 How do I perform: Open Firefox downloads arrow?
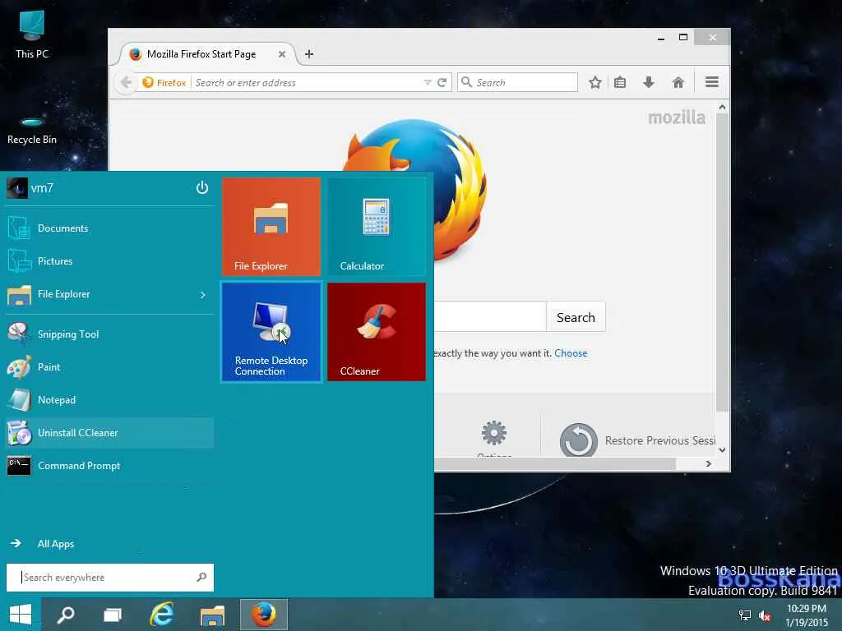pos(649,83)
